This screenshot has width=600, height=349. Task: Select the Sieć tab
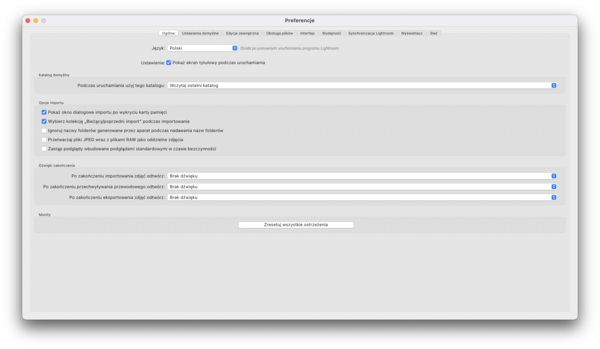coord(434,33)
